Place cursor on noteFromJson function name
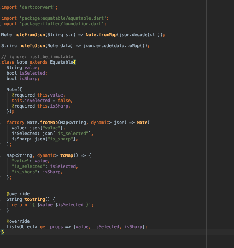234x248 pixels. 30,35
